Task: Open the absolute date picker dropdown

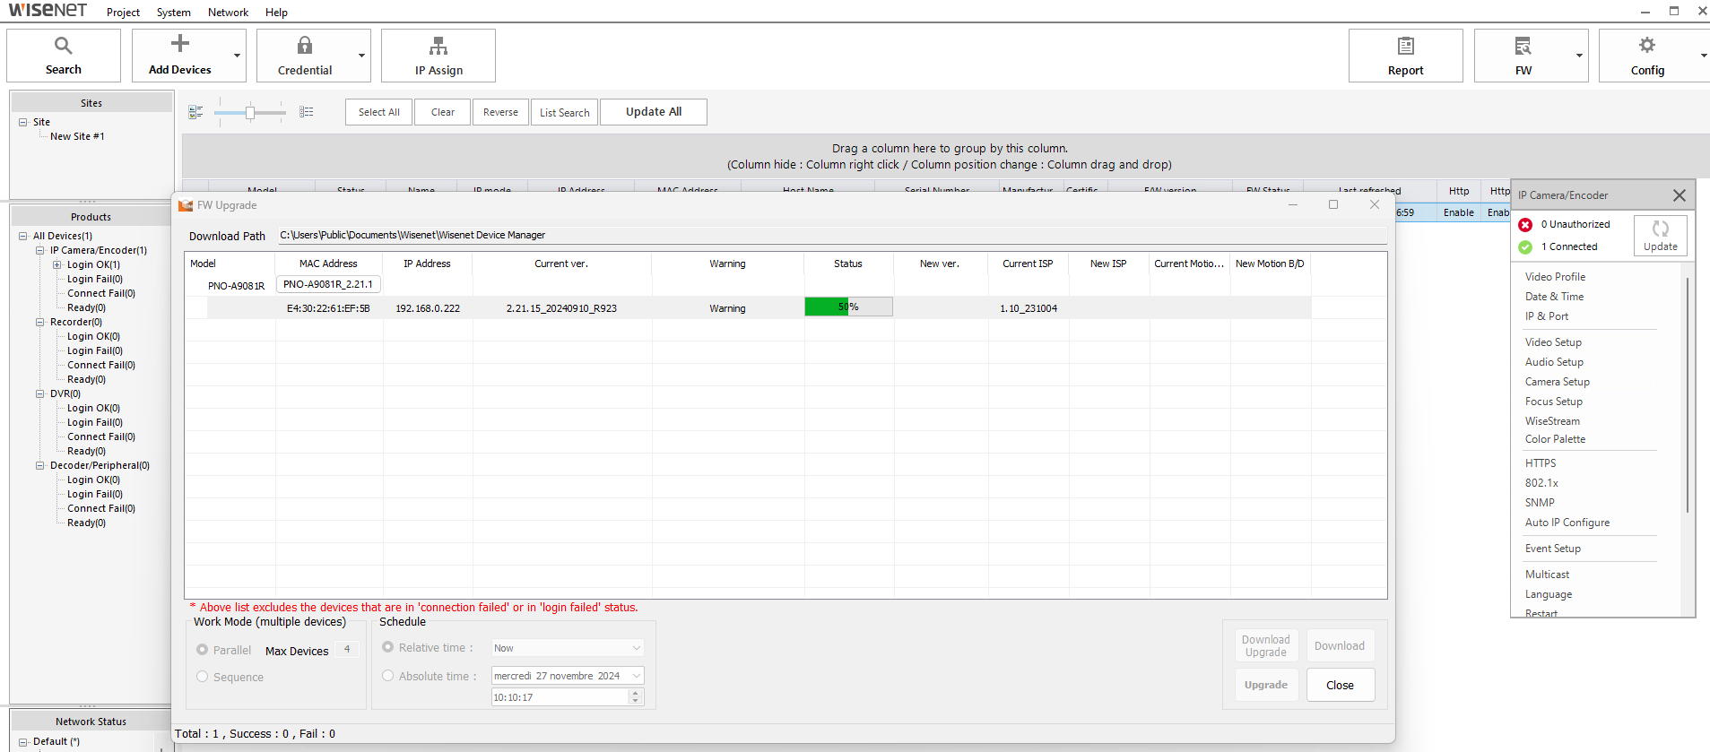Action: pos(637,676)
